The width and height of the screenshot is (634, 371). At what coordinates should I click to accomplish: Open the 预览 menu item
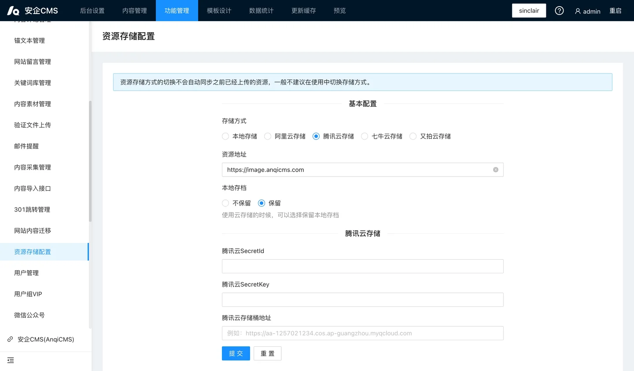pyautogui.click(x=339, y=10)
